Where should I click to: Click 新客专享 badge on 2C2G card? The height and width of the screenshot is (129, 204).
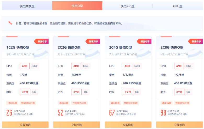coord(93,41)
